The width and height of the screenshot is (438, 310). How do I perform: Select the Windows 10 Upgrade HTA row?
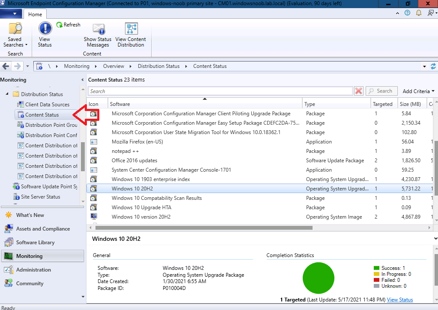259,207
